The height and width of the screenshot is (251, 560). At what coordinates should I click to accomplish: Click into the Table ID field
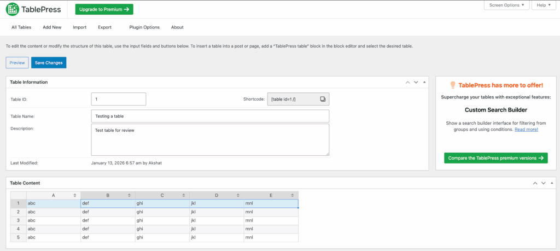click(x=119, y=100)
